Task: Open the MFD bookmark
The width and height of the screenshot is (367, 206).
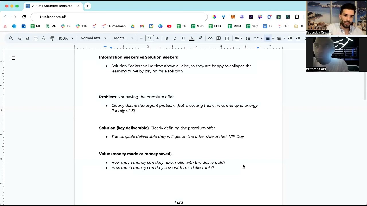Action: click(x=197, y=26)
